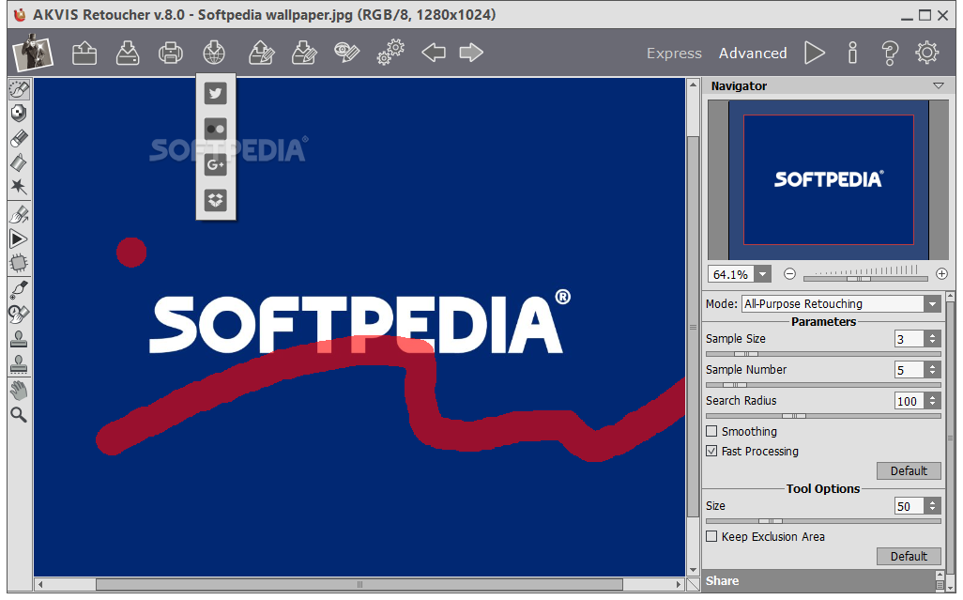The height and width of the screenshot is (600, 963).
Task: Share to Dropbox
Action: [x=216, y=200]
